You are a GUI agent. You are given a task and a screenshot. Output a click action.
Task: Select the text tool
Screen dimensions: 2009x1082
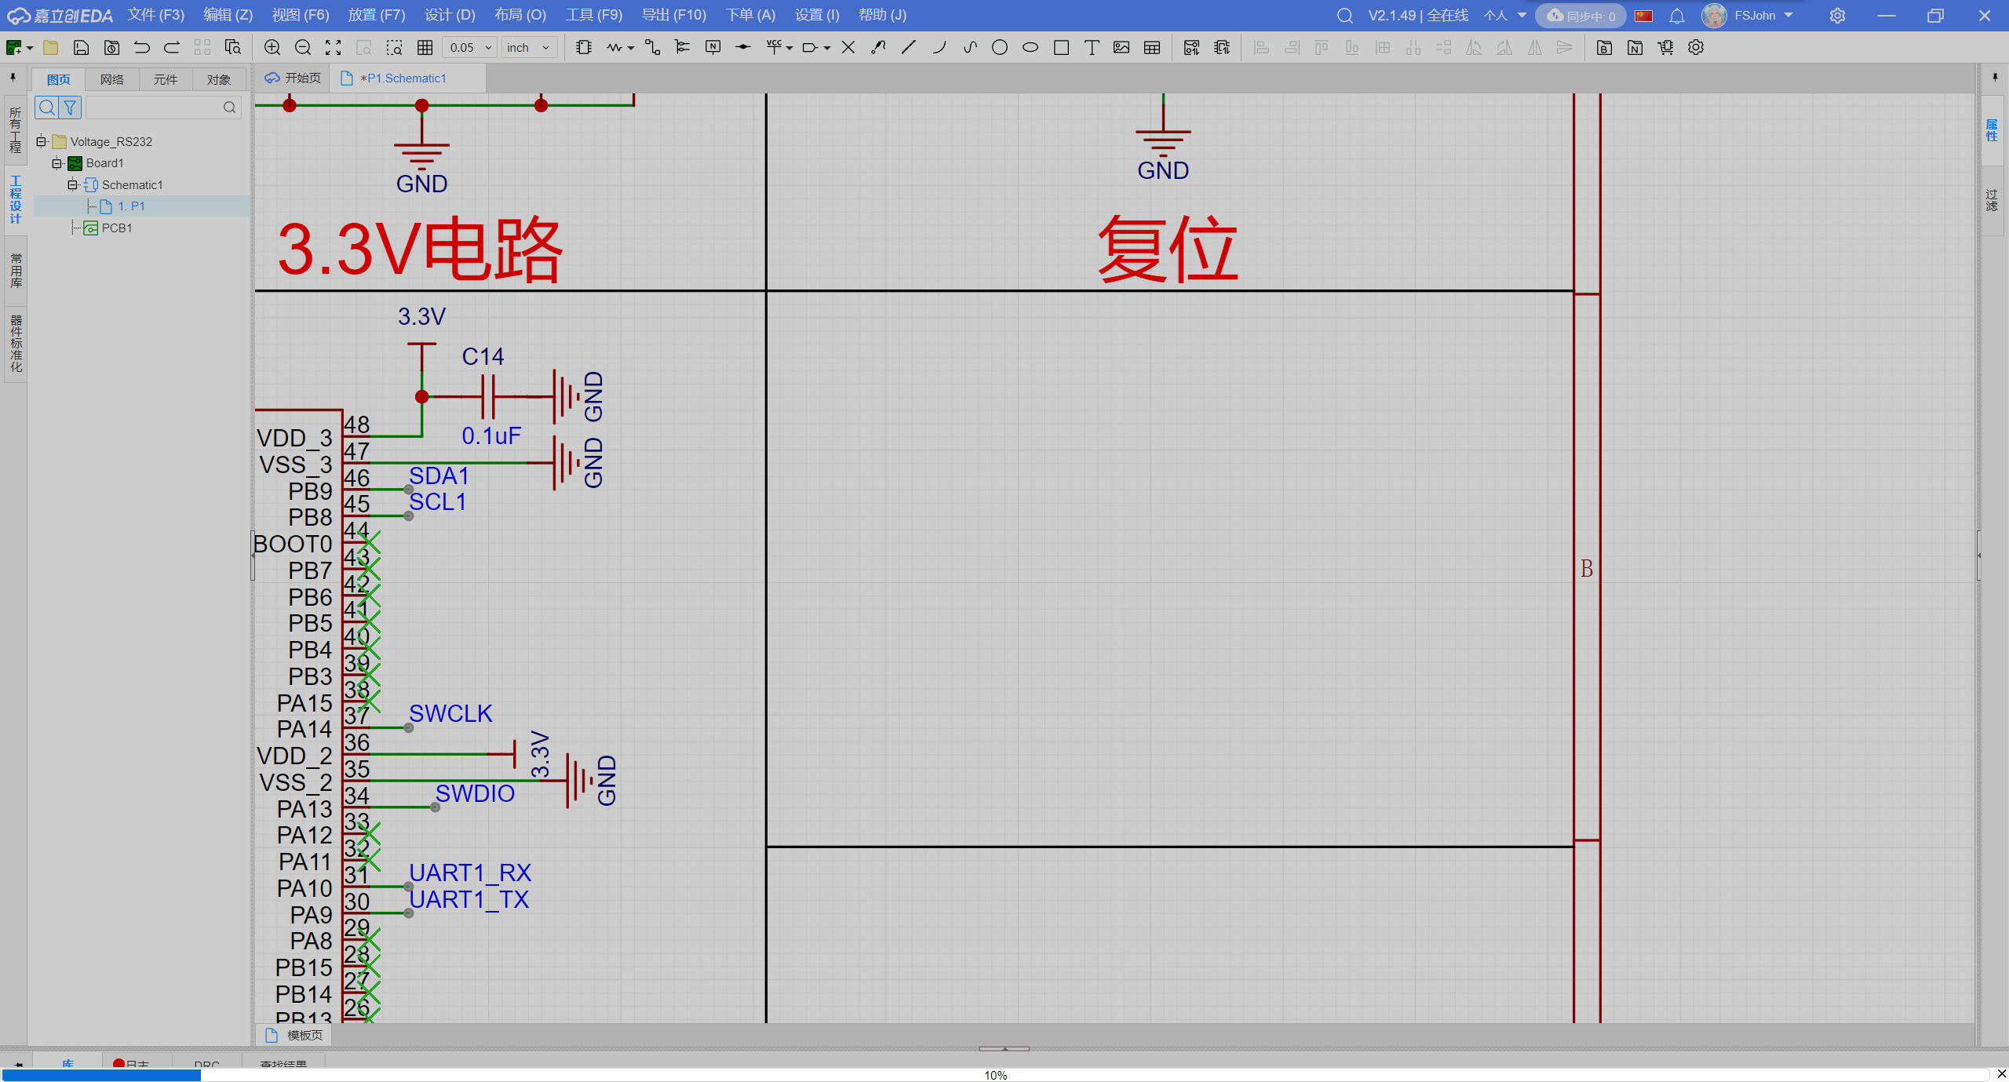[1091, 48]
